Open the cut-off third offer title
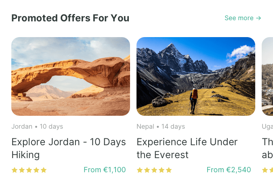273x192 pixels. click(x=267, y=148)
